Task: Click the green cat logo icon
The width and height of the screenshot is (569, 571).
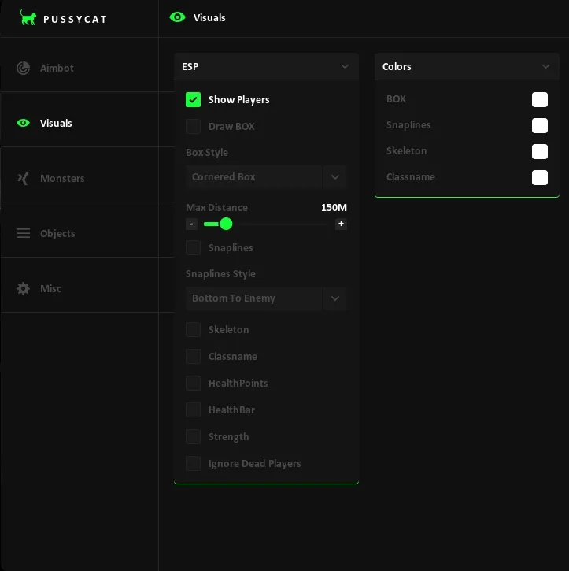Action: tap(28, 17)
